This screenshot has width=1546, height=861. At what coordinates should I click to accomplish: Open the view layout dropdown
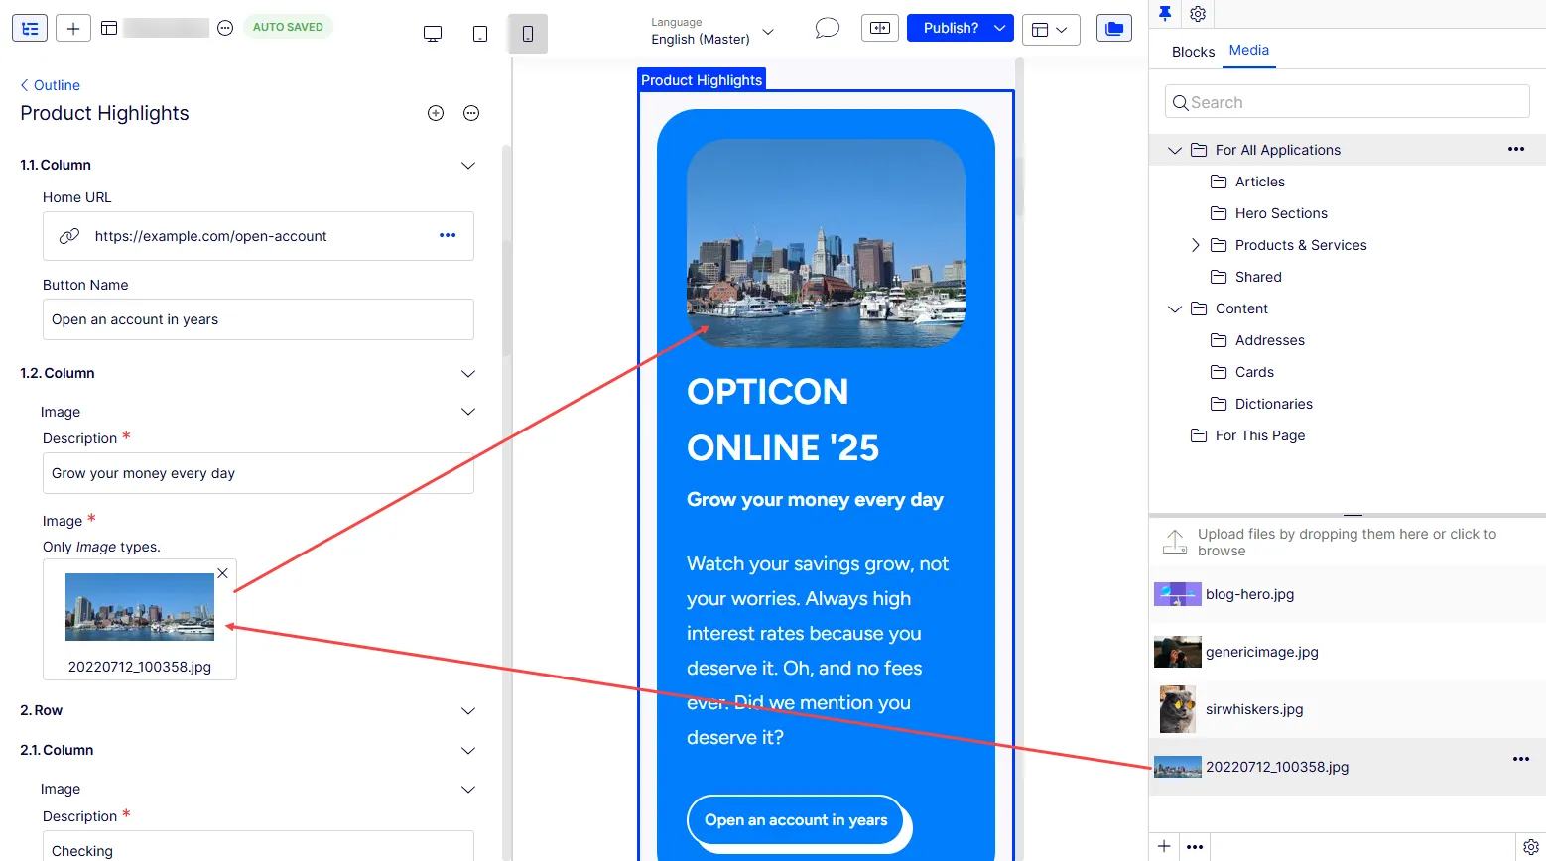click(1051, 30)
